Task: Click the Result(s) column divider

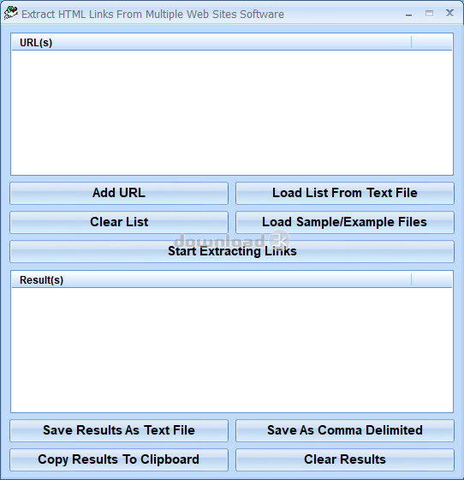Action: (412, 279)
